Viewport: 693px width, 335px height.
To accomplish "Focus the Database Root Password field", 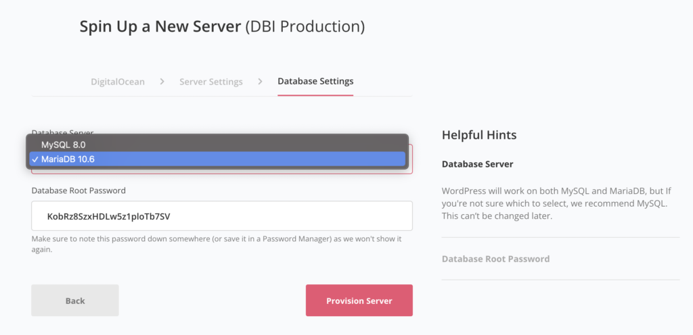I will (x=222, y=216).
